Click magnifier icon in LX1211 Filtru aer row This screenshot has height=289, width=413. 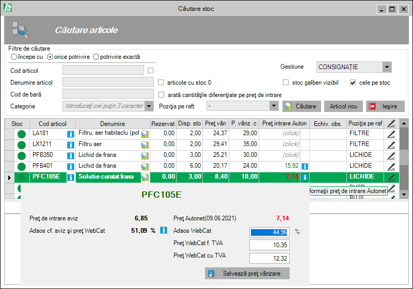coord(145,145)
